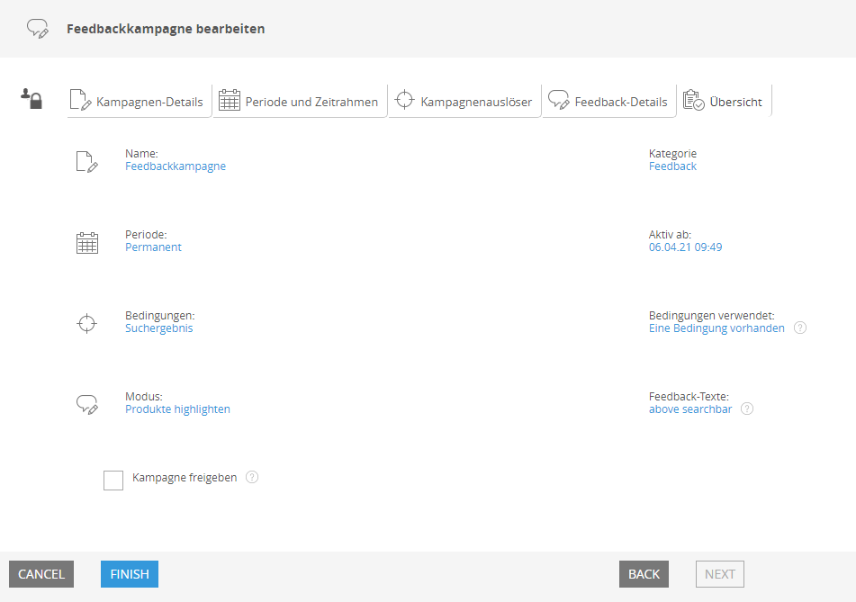The image size is (856, 602).
Task: Click the Bedingungen verwendet: label
Action: coord(711,316)
